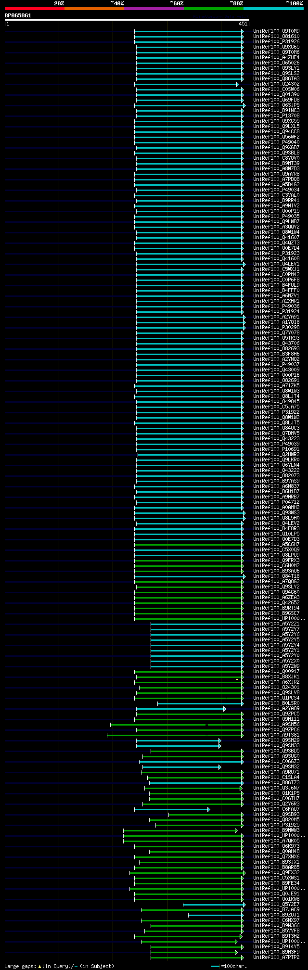
Task: Select label UniRef100_Q6YLN4
Action: tap(276, 465)
